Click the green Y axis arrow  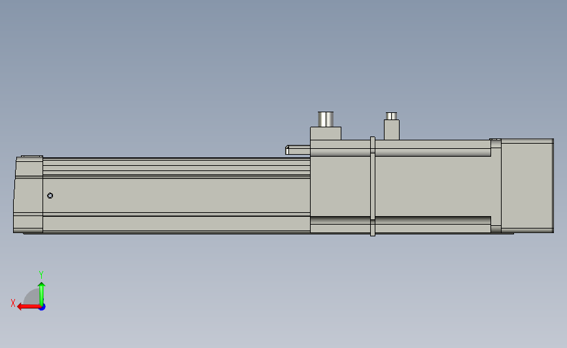[x=42, y=294]
